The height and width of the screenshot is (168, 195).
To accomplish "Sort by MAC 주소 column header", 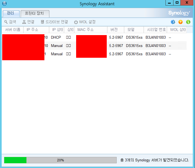I will pyautogui.click(x=91, y=30).
